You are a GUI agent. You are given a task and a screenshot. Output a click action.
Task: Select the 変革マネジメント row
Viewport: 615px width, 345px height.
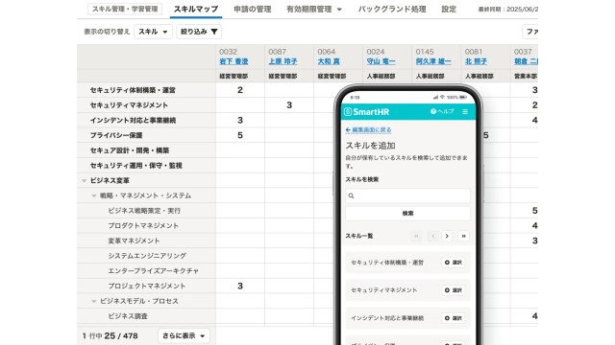tap(135, 241)
